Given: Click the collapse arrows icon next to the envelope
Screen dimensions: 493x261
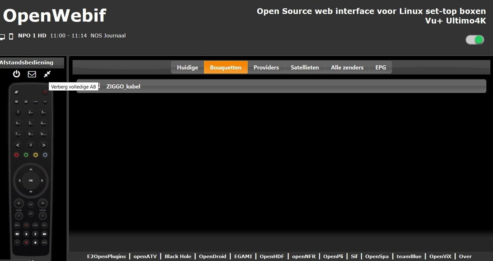Looking at the screenshot, I should tap(47, 74).
